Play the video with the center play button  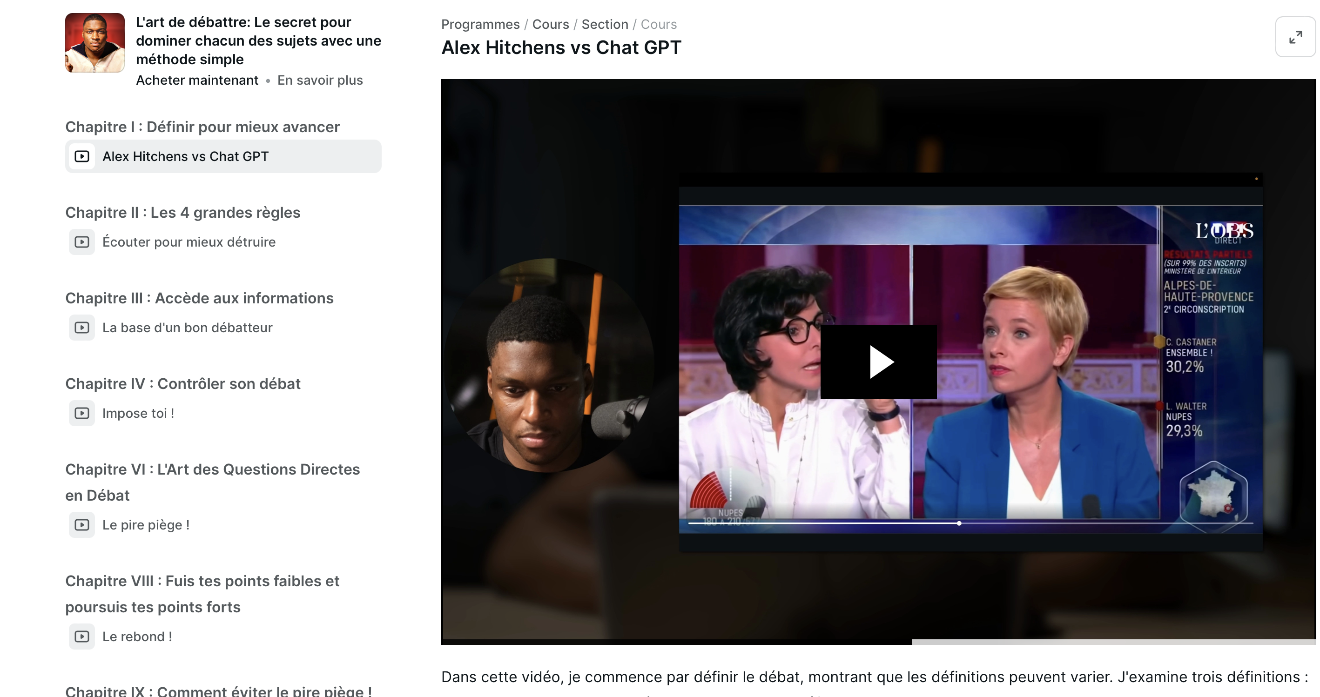click(878, 362)
